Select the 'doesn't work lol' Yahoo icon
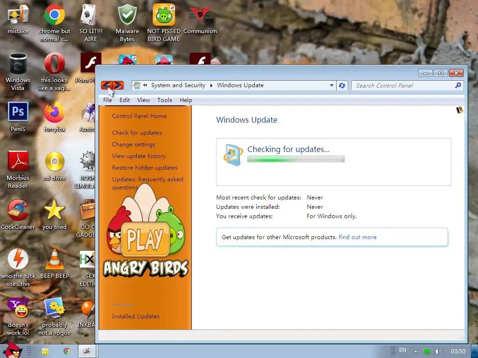The height and width of the screenshot is (358, 478). [x=18, y=317]
